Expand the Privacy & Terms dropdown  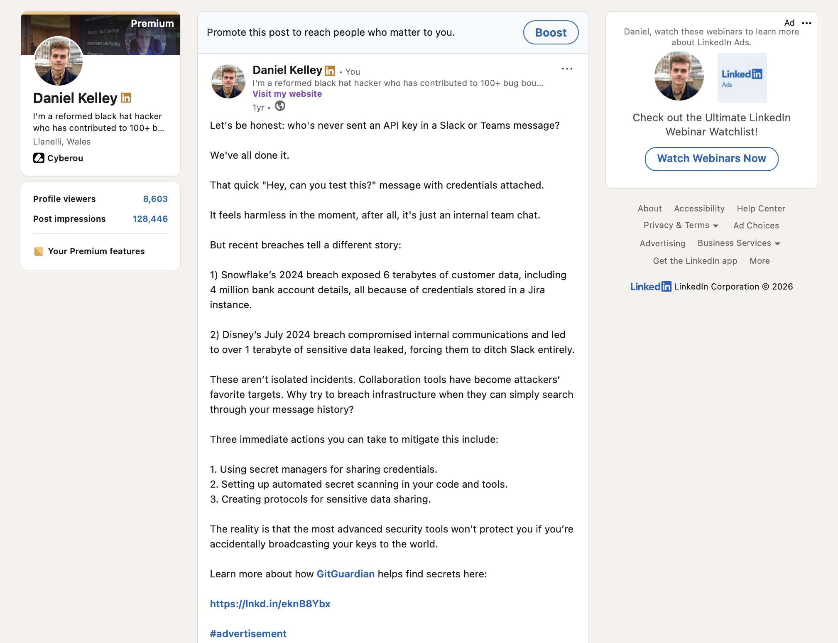[x=681, y=225]
